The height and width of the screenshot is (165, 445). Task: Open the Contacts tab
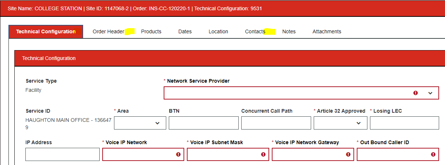tap(255, 31)
